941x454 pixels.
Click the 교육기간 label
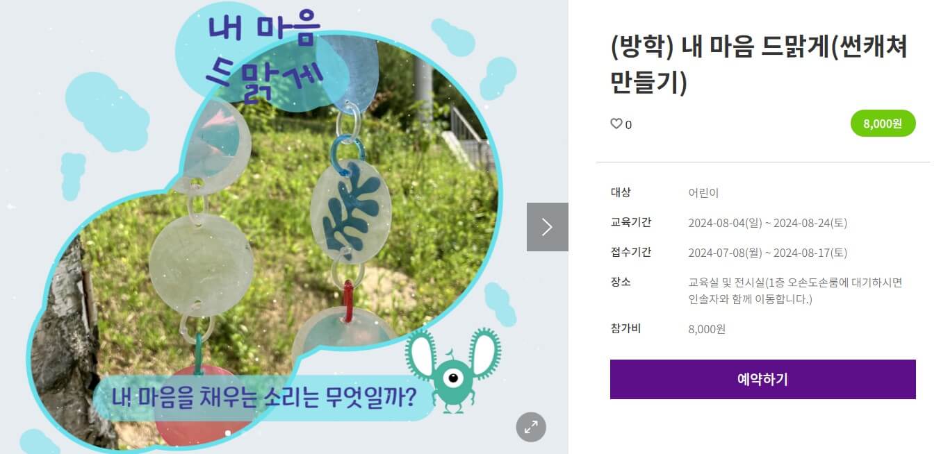point(630,222)
